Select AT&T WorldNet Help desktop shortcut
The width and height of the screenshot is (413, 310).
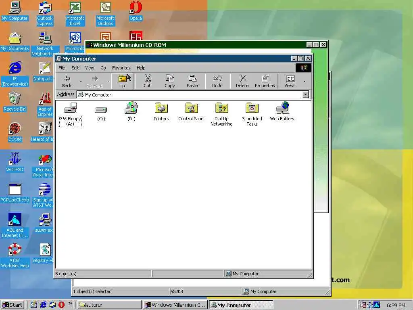pos(15,256)
